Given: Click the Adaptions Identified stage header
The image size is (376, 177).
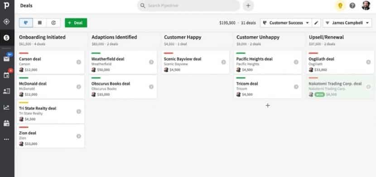Looking at the screenshot, I should click(114, 37).
